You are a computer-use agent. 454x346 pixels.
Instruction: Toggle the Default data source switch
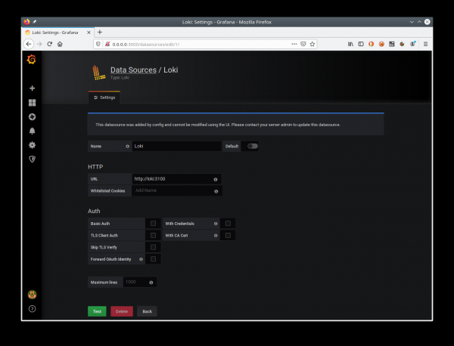[x=252, y=146]
